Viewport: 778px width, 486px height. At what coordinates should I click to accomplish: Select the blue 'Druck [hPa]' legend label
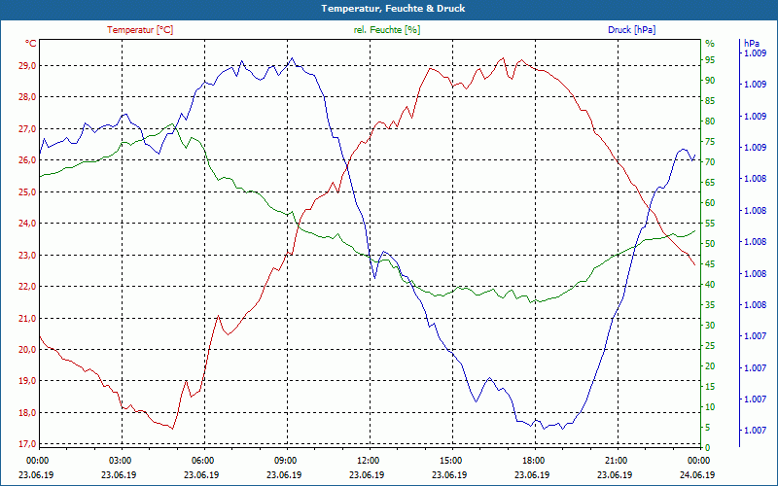point(631,30)
